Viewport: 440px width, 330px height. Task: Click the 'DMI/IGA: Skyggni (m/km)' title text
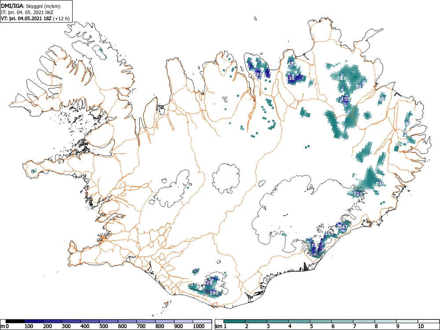click(31, 6)
